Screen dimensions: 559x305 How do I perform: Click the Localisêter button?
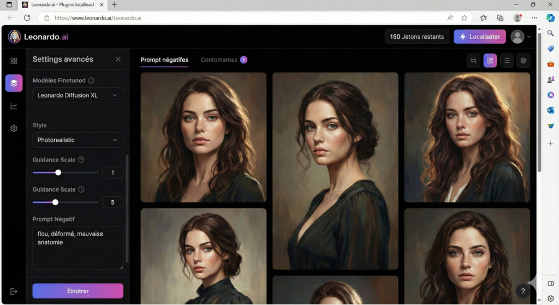479,37
